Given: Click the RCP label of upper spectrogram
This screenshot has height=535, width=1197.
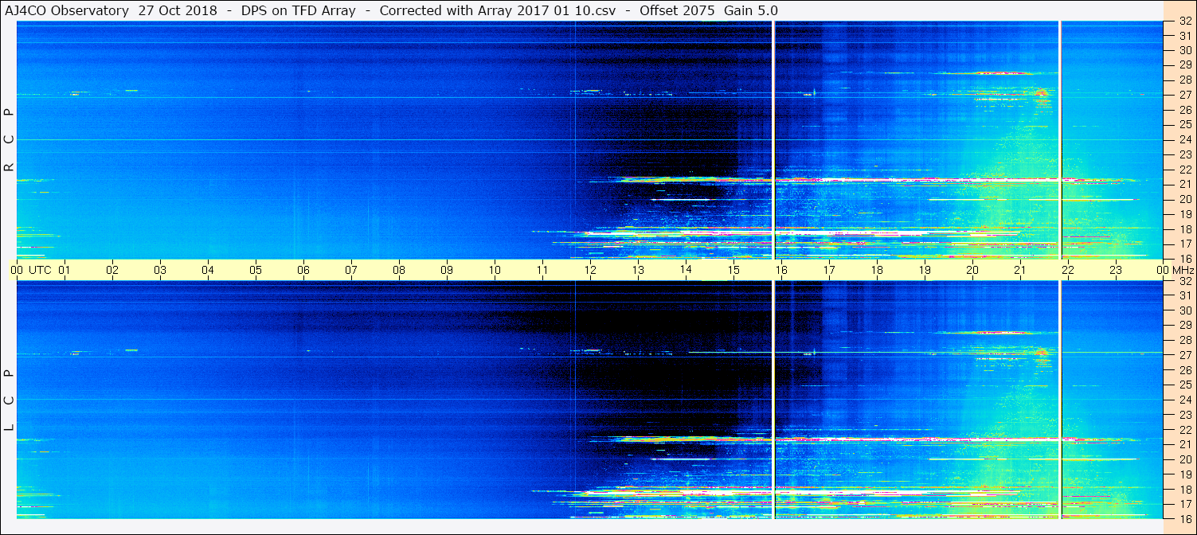Looking at the screenshot, I should point(10,140).
